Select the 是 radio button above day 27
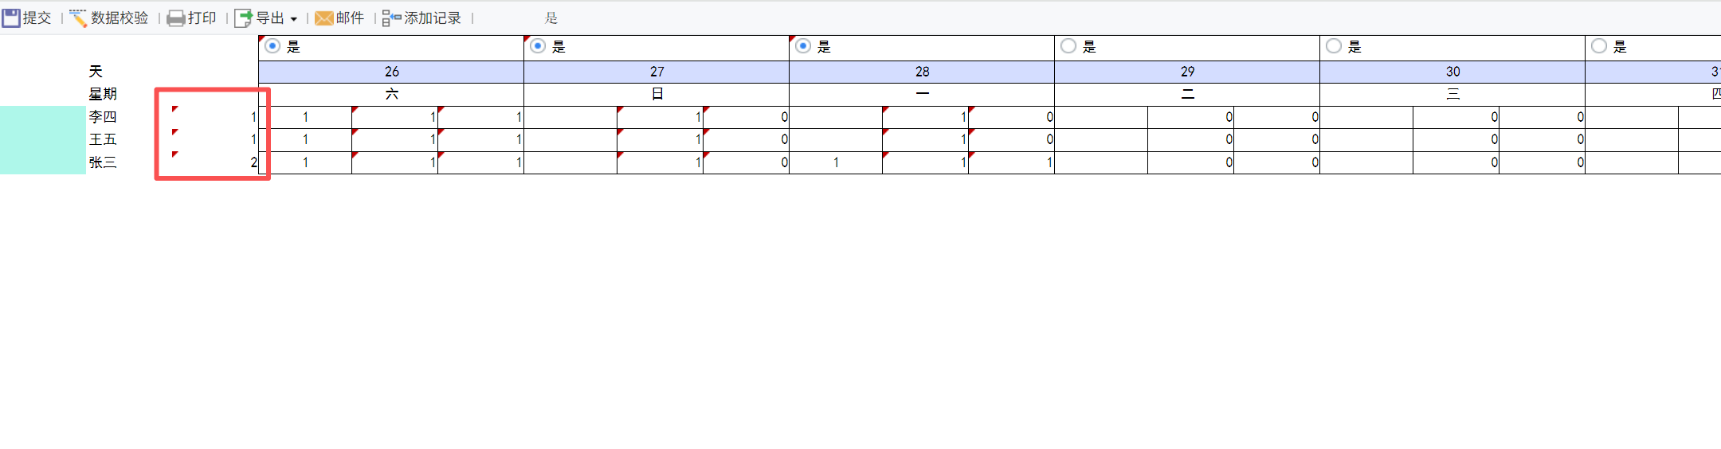The height and width of the screenshot is (449, 1721). 538,46
